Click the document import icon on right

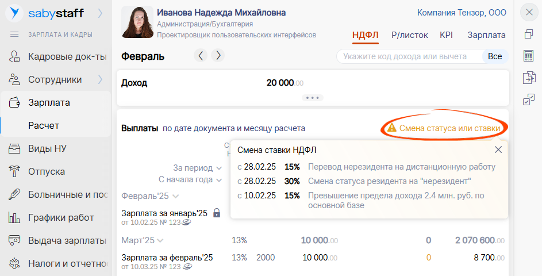[528, 78]
